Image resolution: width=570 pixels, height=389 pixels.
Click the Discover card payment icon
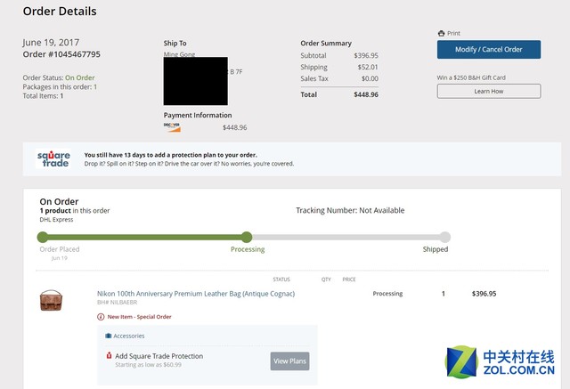(172, 127)
